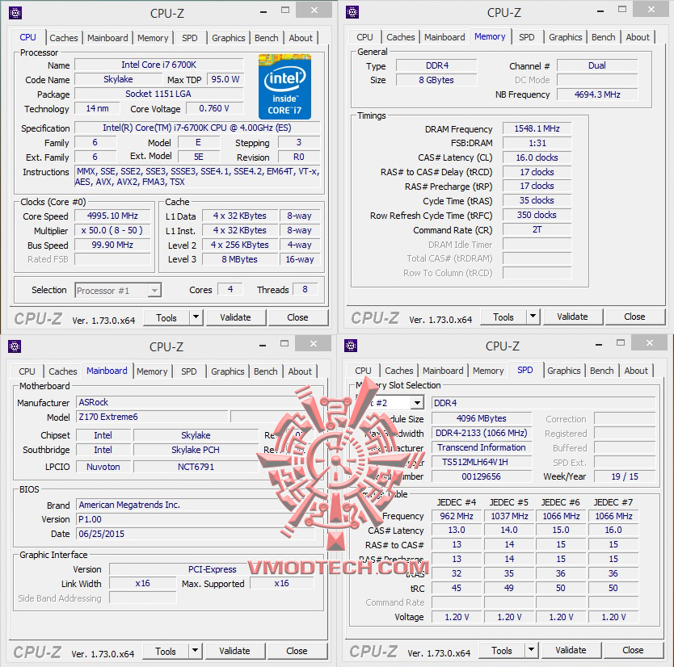Click the JEDEC #4 frequency 962 MHz
This screenshot has height=667, width=674.
[457, 516]
